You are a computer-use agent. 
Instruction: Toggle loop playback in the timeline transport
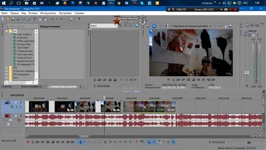pyautogui.click(x=33, y=142)
